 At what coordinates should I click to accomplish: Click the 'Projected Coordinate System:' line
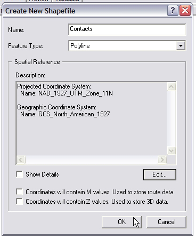(54, 86)
